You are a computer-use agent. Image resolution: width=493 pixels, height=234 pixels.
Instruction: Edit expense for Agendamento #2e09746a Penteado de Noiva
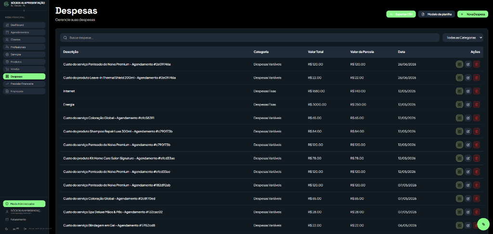468,64
